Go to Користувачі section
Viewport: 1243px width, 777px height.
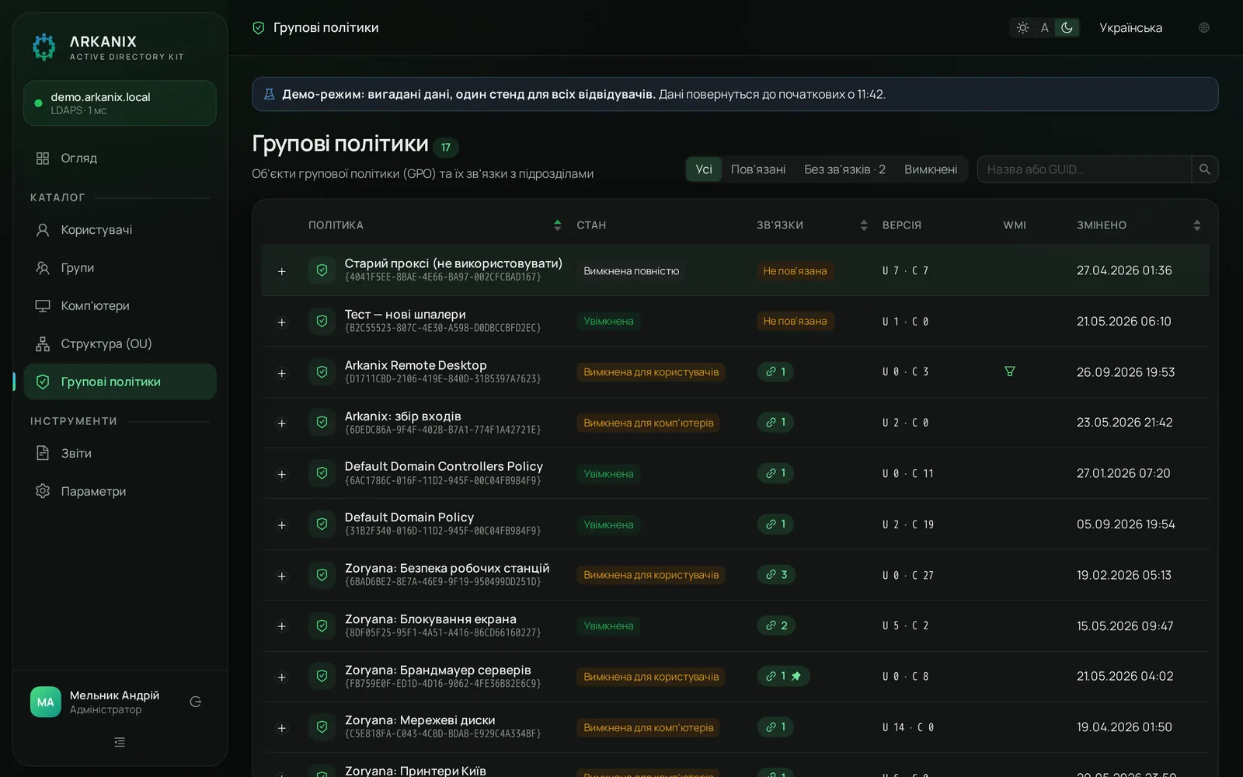[120, 230]
